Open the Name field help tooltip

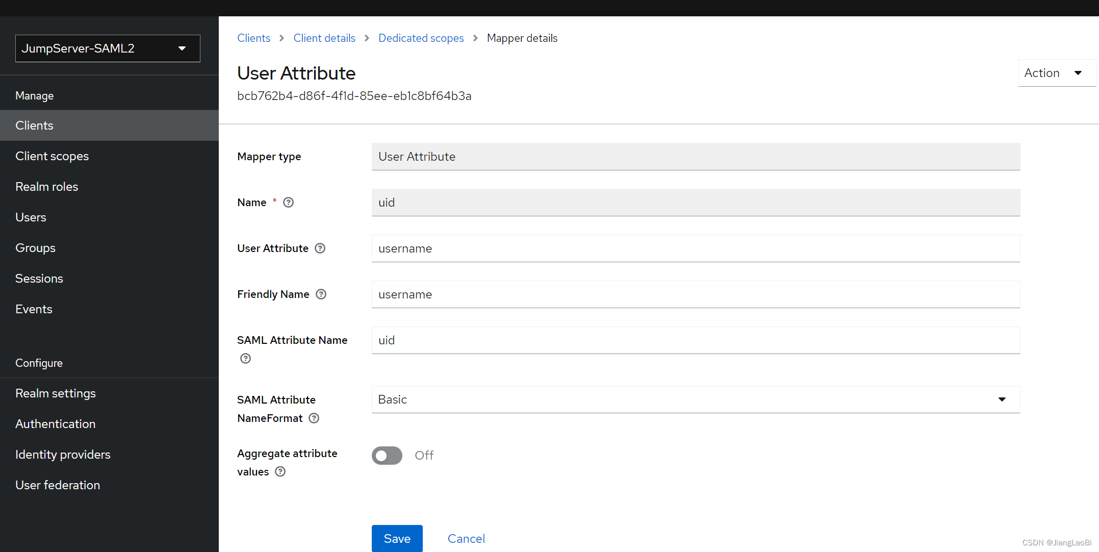(288, 202)
